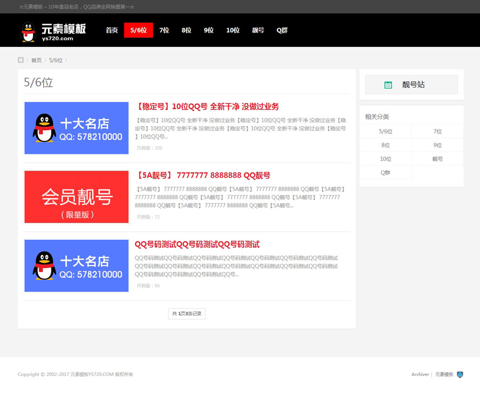Click 首页 breadcrumb link
The width and height of the screenshot is (480, 399).
pos(36,60)
